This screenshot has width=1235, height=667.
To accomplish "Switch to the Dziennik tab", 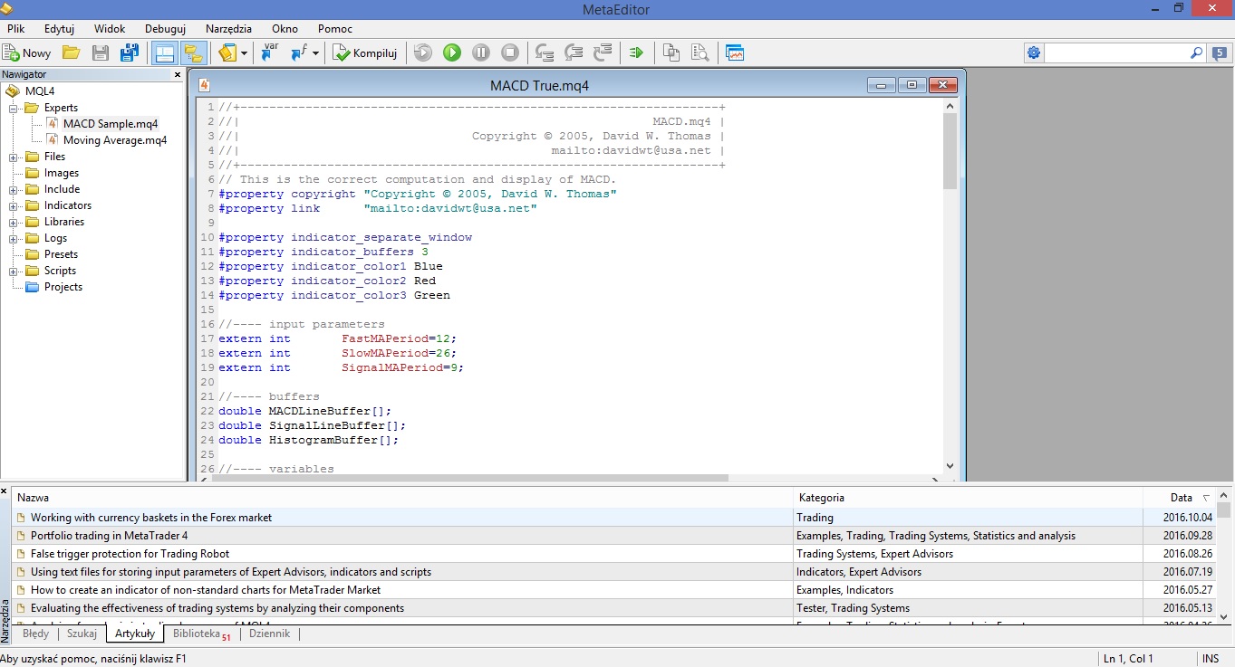I will pos(269,634).
